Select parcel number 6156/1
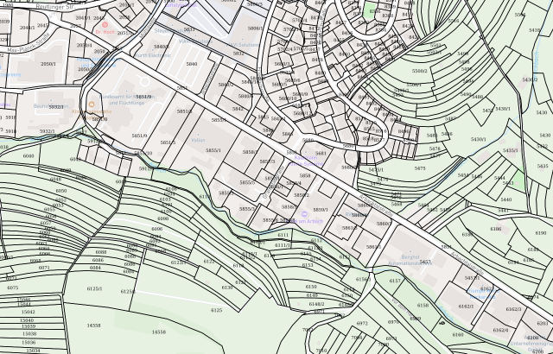This screenshot has width=553, height=354. point(363,280)
